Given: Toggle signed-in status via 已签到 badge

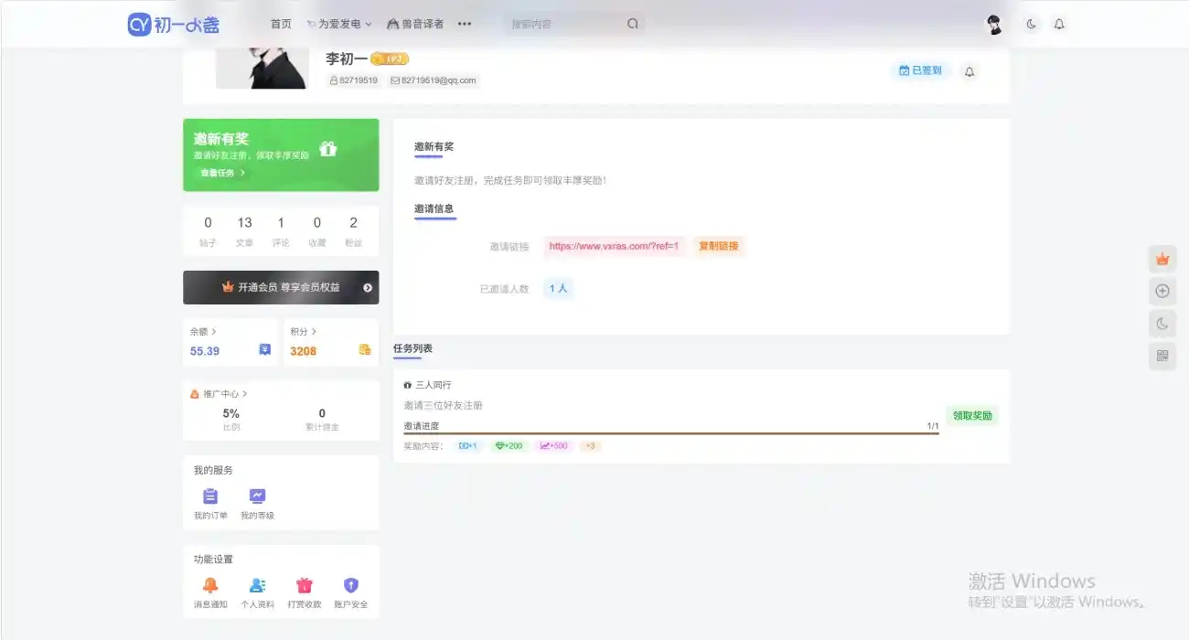Looking at the screenshot, I should 920,69.
